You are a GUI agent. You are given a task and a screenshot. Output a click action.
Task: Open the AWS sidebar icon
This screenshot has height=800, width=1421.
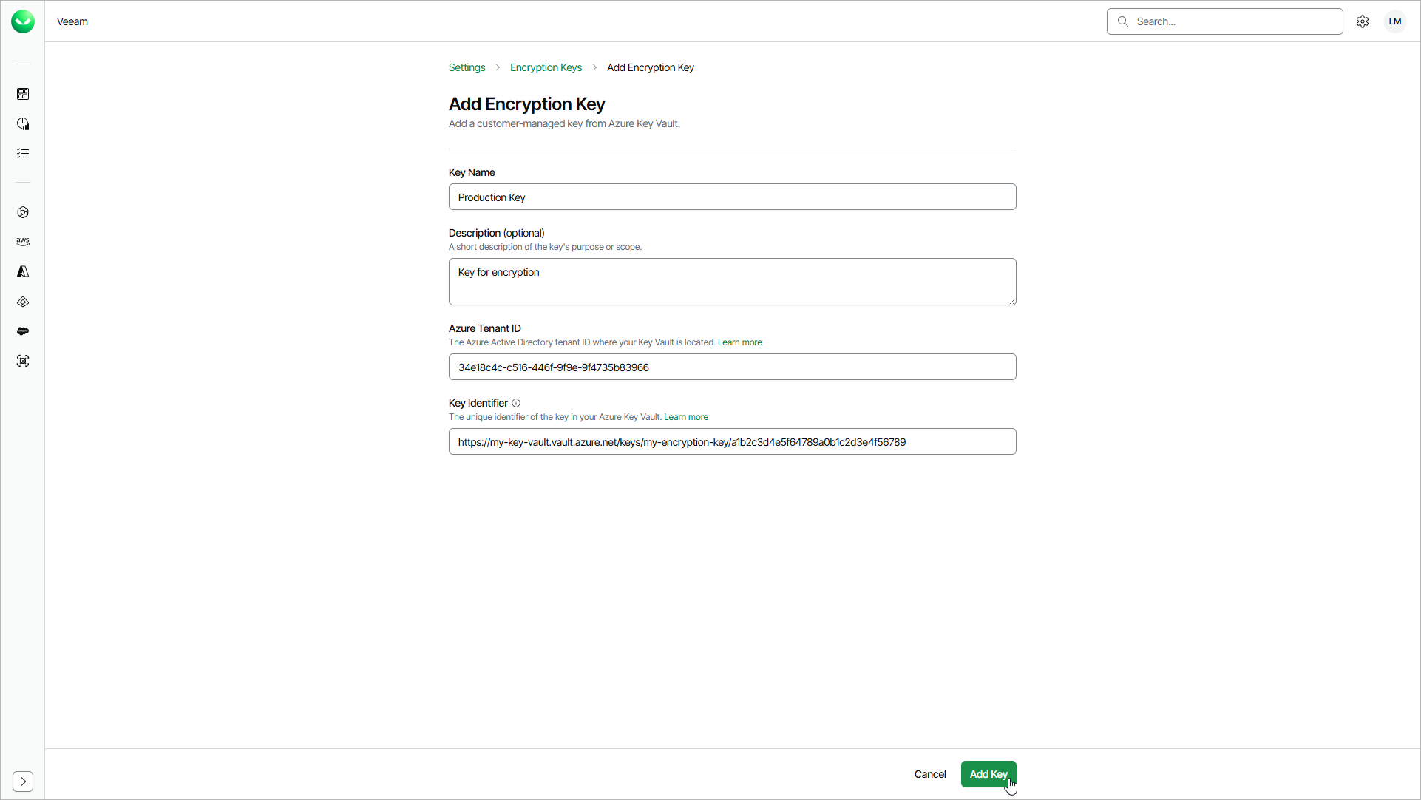point(23,242)
